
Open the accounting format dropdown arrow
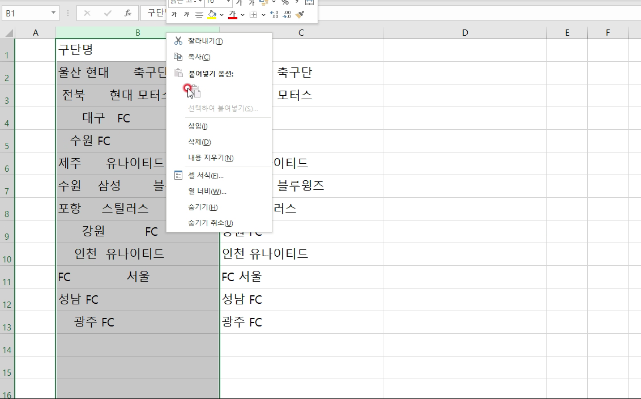pos(274,2)
